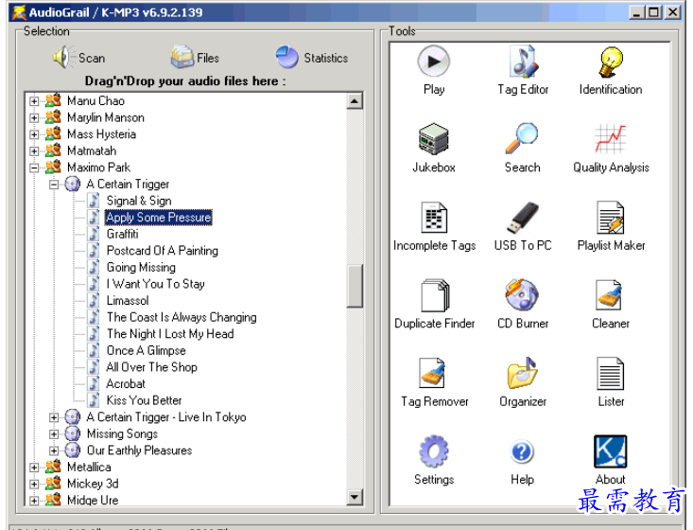Select the song Kiss You Better
Viewport: 693px width, 530px height.
(x=144, y=400)
